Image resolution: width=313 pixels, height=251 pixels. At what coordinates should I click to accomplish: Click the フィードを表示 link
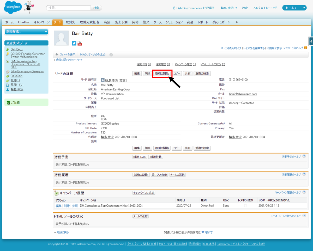tap(68, 55)
